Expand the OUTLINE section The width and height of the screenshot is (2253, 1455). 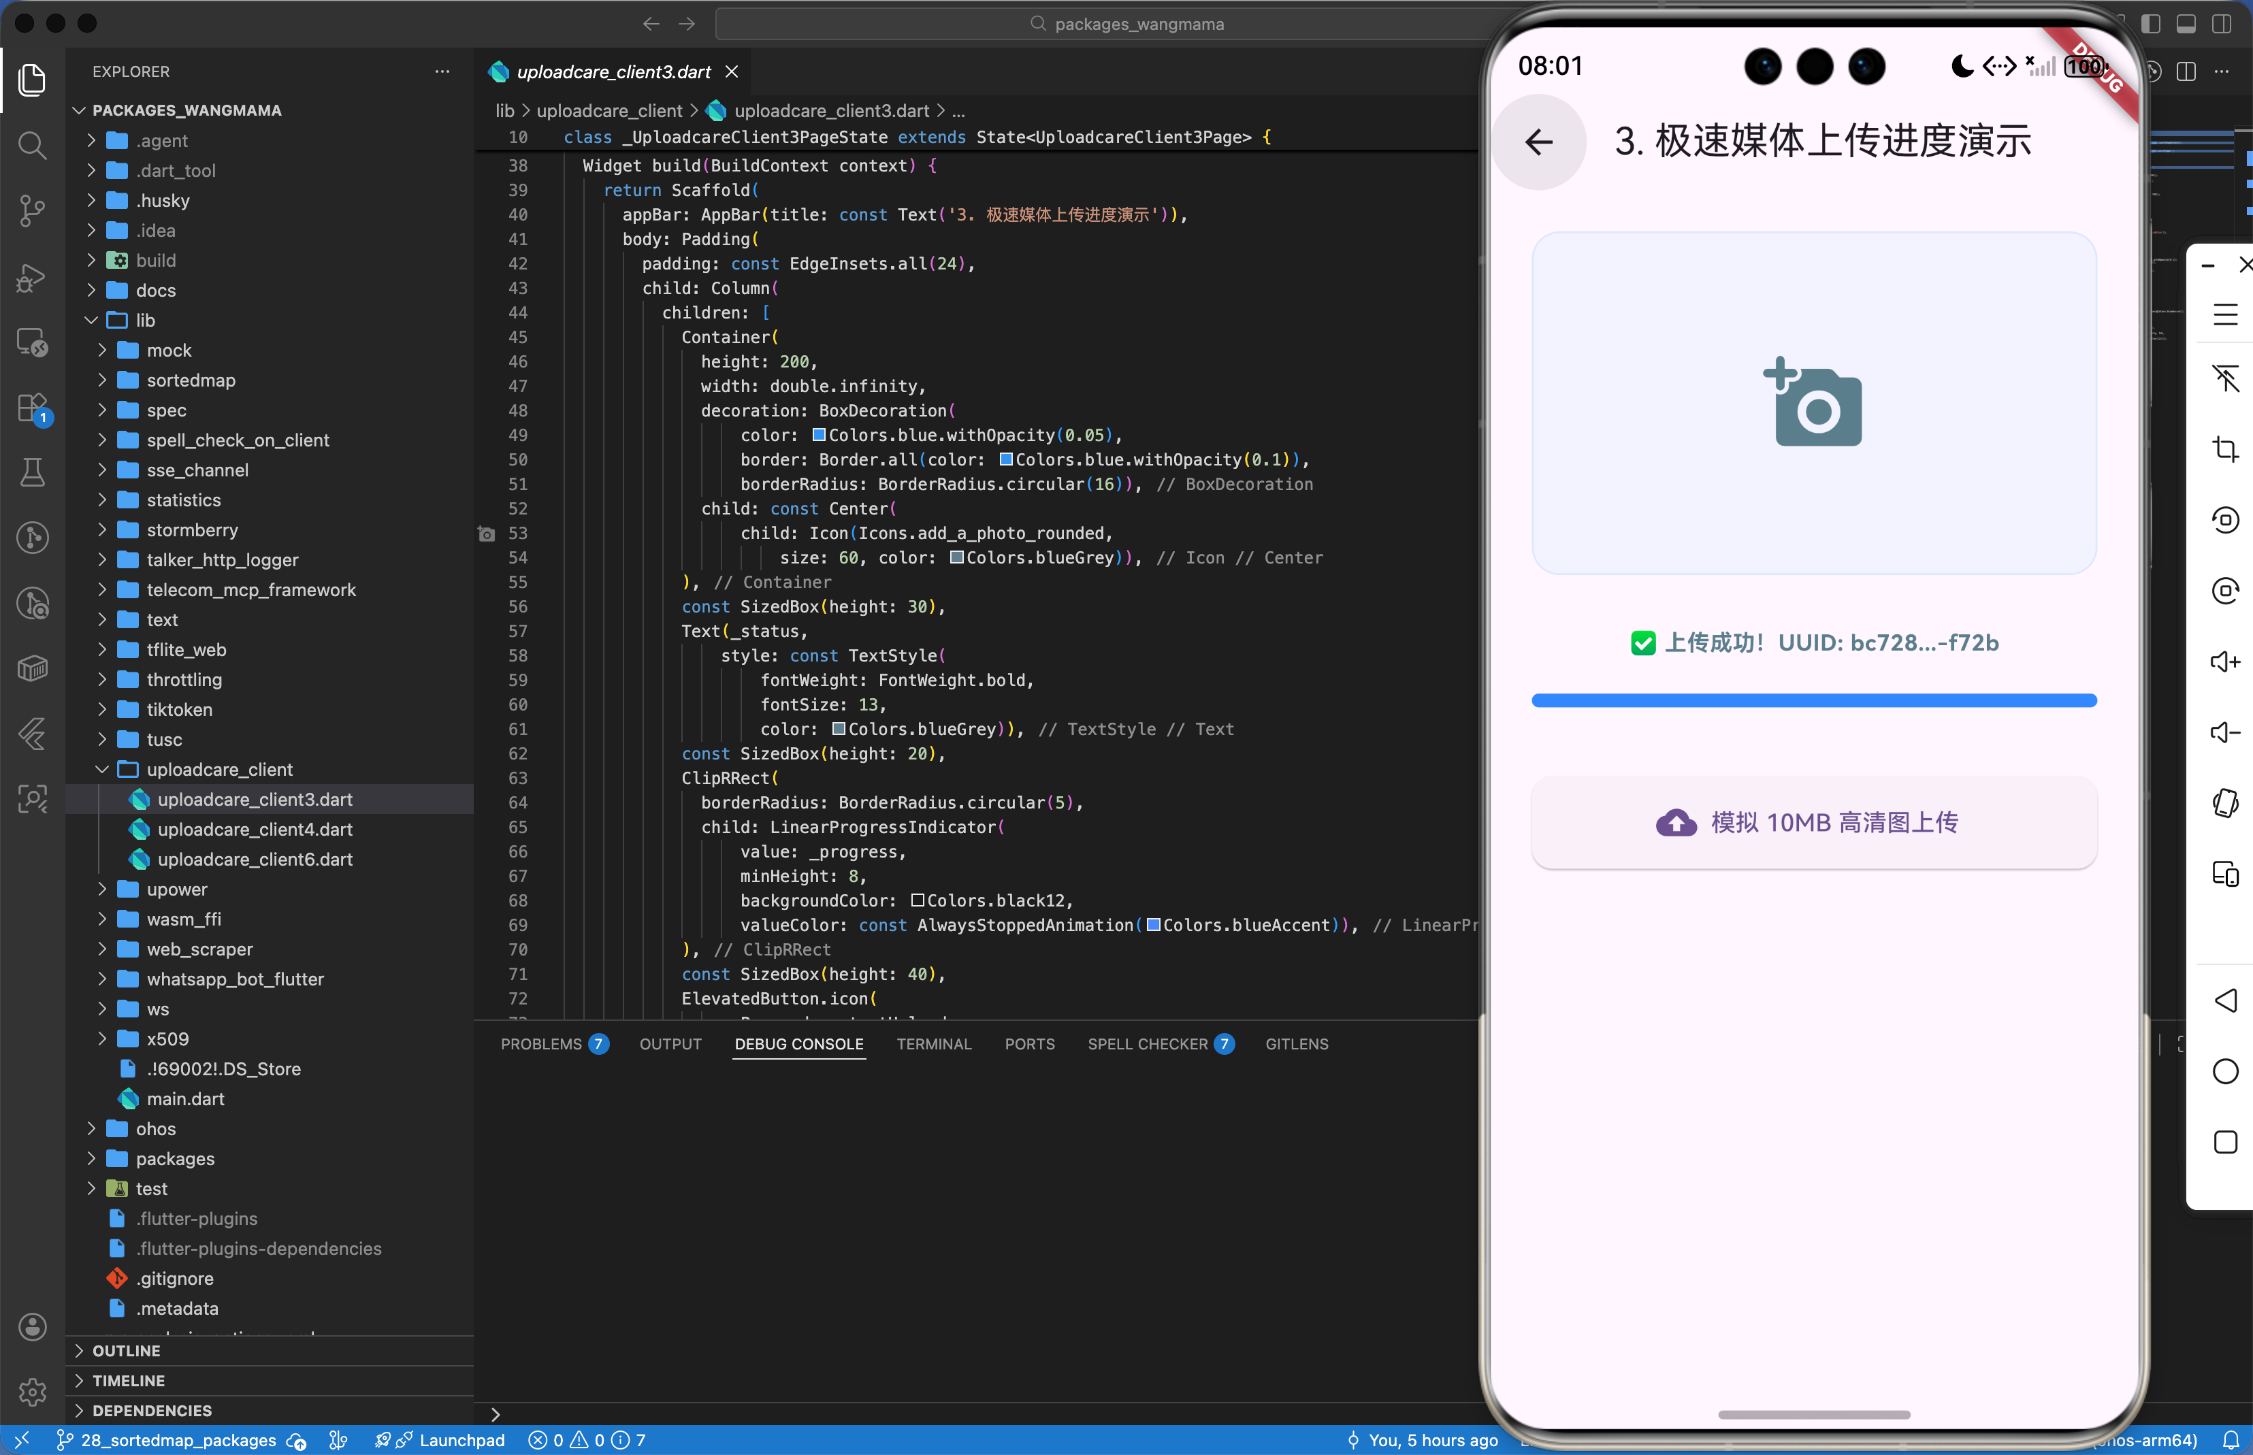(126, 1350)
